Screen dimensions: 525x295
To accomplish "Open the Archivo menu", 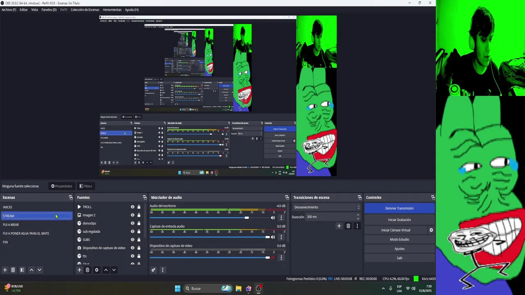I will 9,10.
